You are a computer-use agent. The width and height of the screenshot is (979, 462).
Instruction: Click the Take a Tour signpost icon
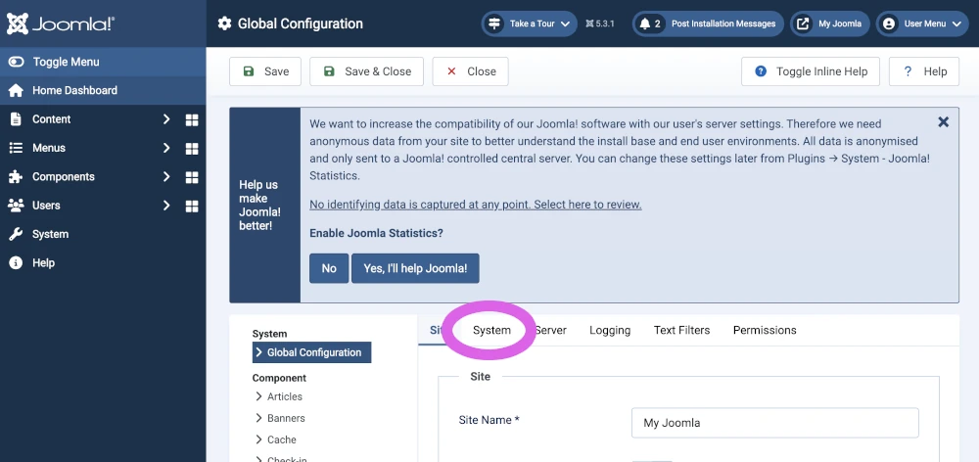pos(494,23)
